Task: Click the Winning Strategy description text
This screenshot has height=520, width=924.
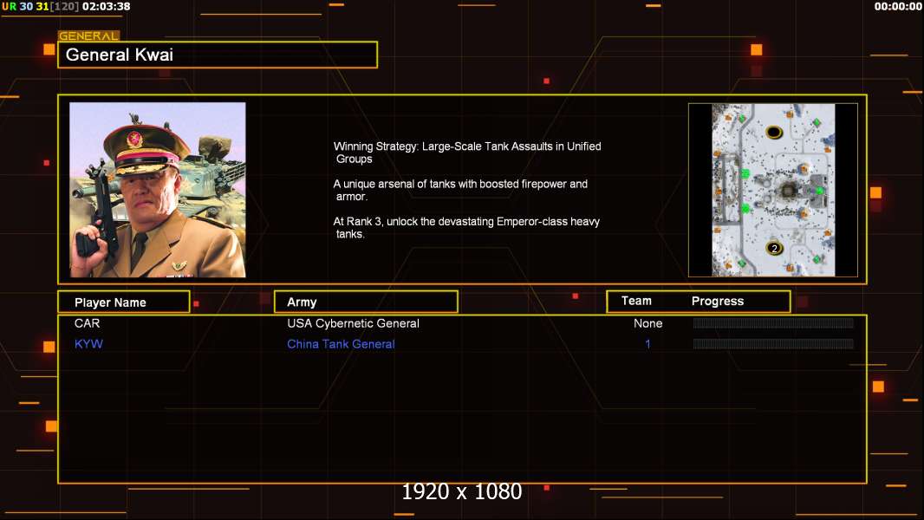Action: pos(467,153)
